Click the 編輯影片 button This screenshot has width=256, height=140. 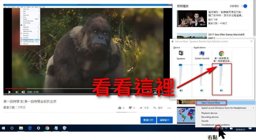[x=165, y=120]
